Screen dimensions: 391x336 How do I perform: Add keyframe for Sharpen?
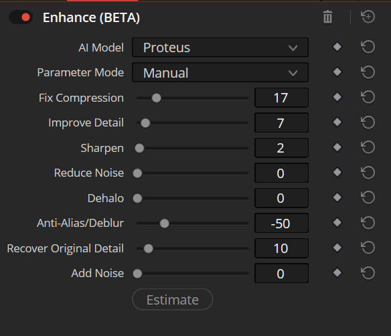pos(337,147)
